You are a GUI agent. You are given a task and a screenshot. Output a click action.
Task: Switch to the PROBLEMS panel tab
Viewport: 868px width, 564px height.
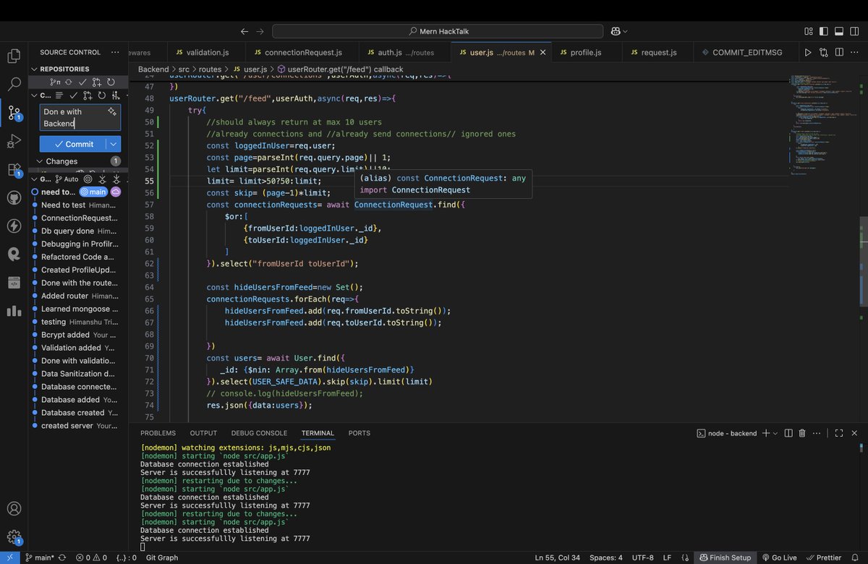click(158, 433)
